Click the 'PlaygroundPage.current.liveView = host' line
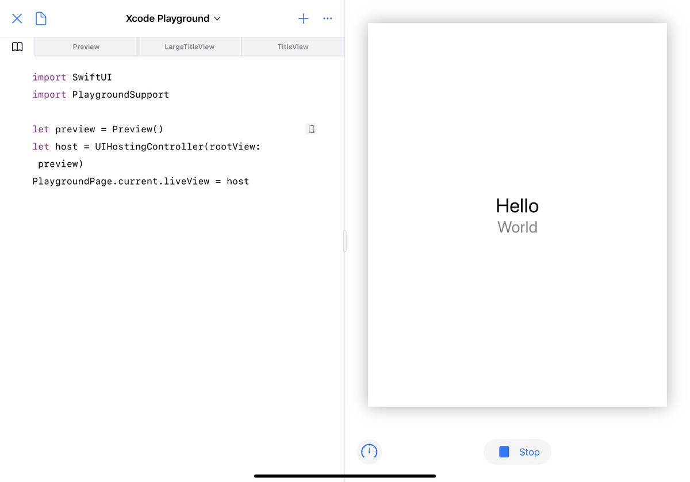The height and width of the screenshot is (482, 690). 141,181
